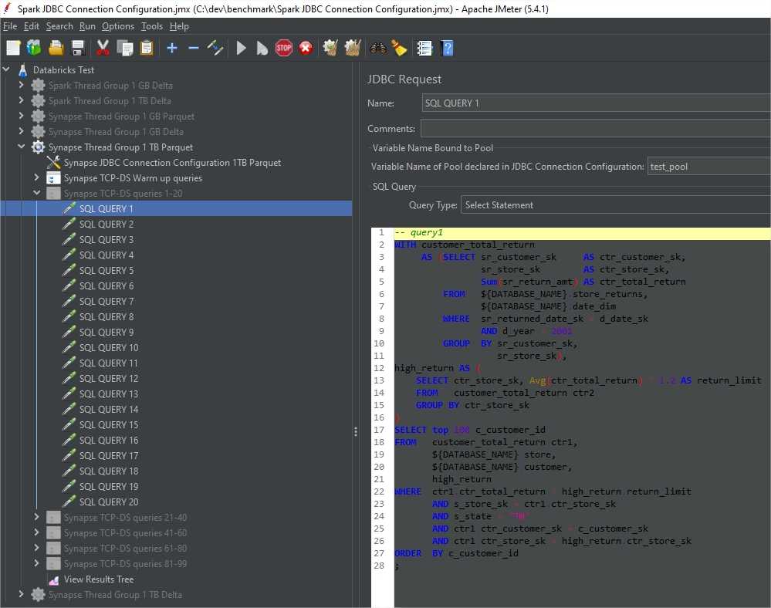
Task: Click the Expand All plus icon
Action: (x=171, y=48)
